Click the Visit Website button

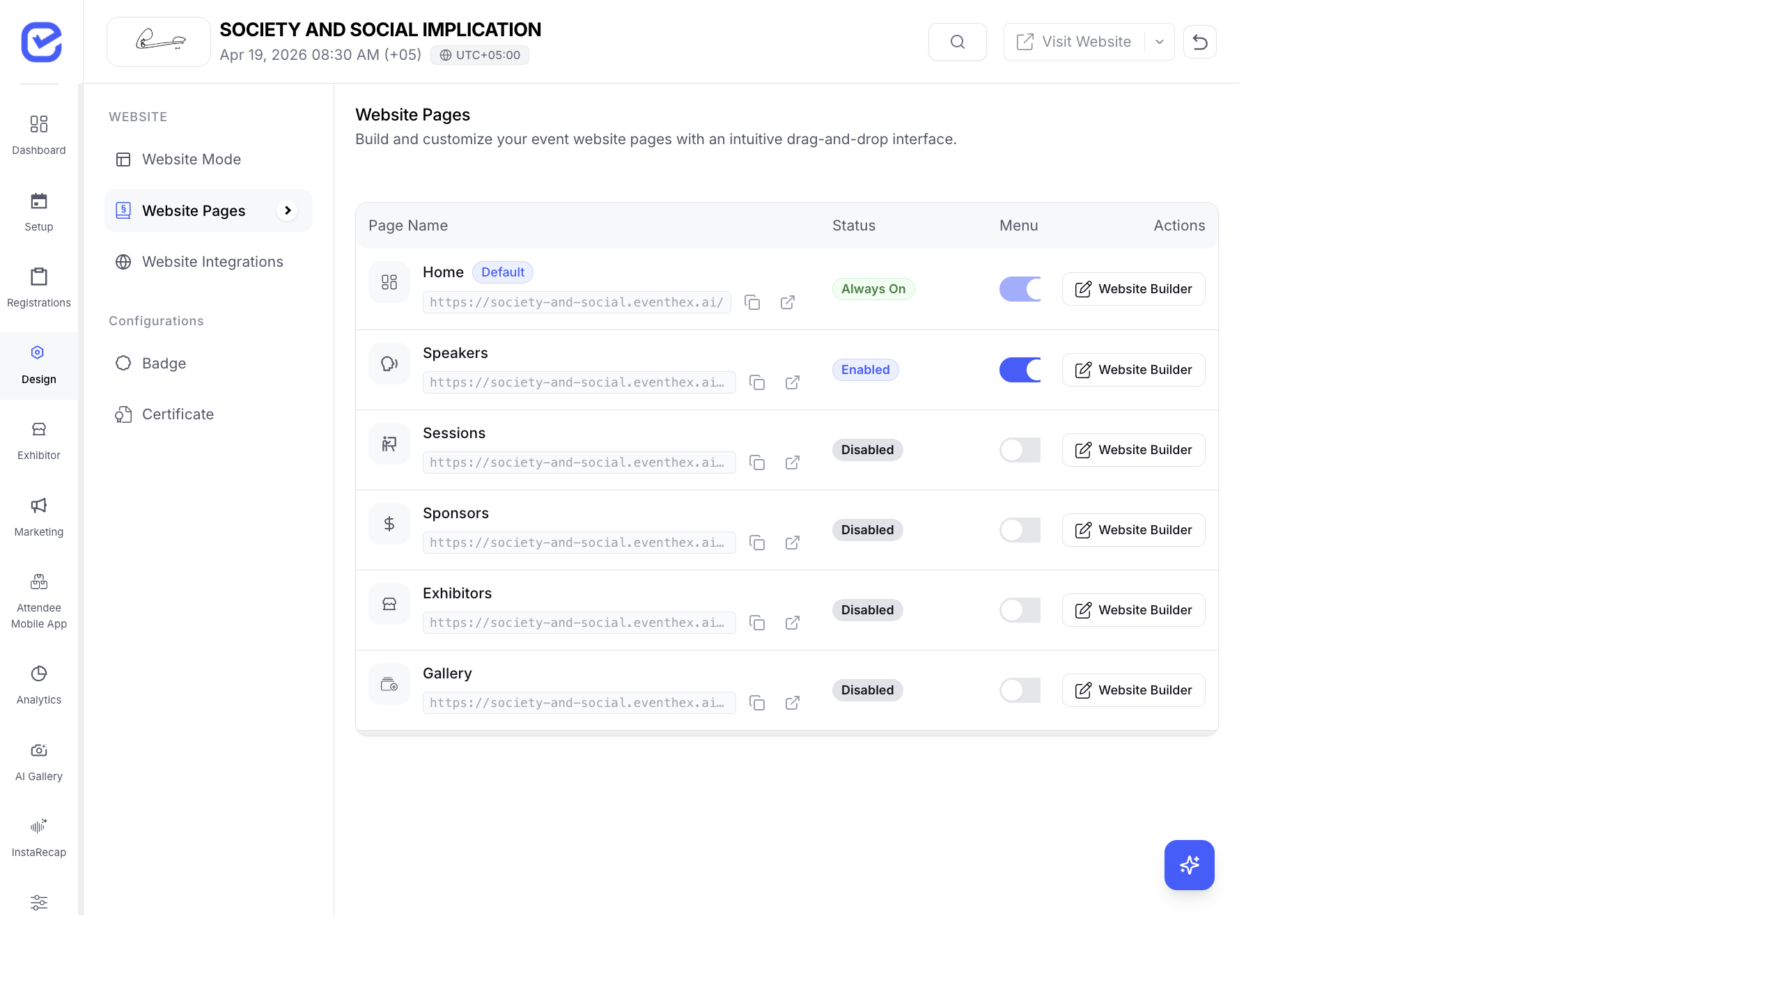point(1076,41)
